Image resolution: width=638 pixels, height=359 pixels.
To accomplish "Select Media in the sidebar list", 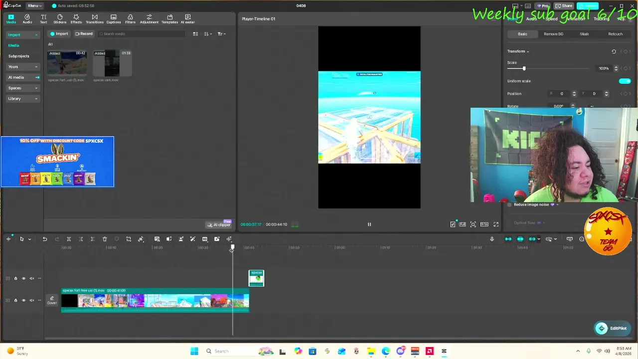I will 13,45.
